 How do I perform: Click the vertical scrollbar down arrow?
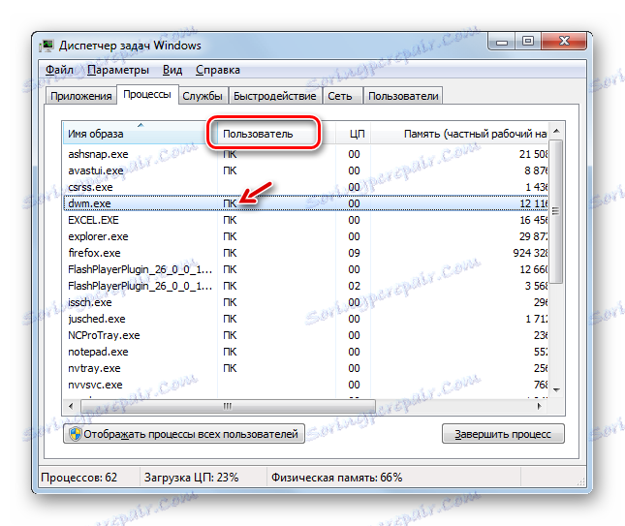coord(557,389)
